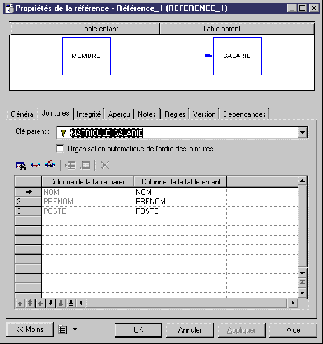Open the Dépendances tab
The width and height of the screenshot is (323, 344).
coord(245,114)
